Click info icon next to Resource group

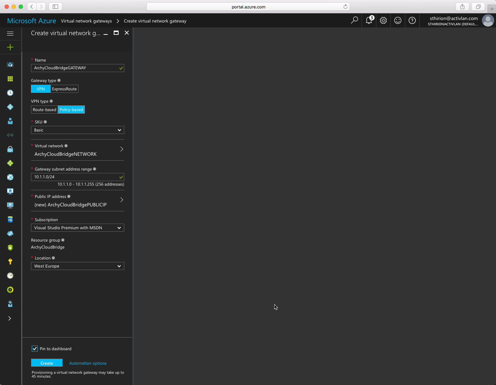click(63, 240)
